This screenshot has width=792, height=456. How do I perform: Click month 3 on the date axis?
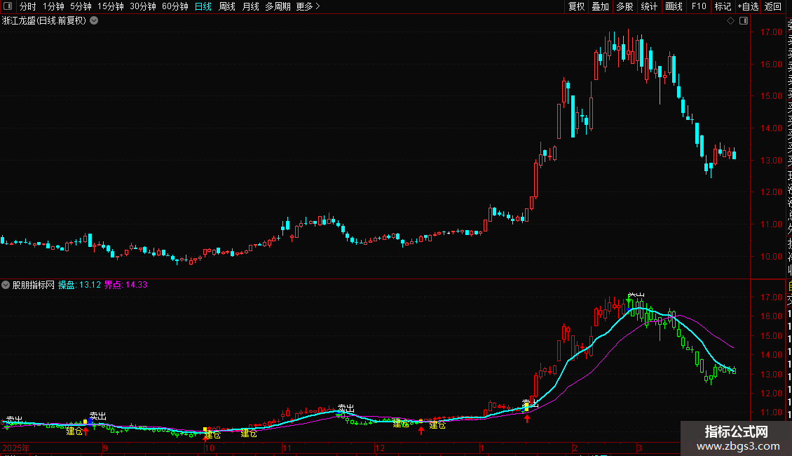[x=639, y=448]
